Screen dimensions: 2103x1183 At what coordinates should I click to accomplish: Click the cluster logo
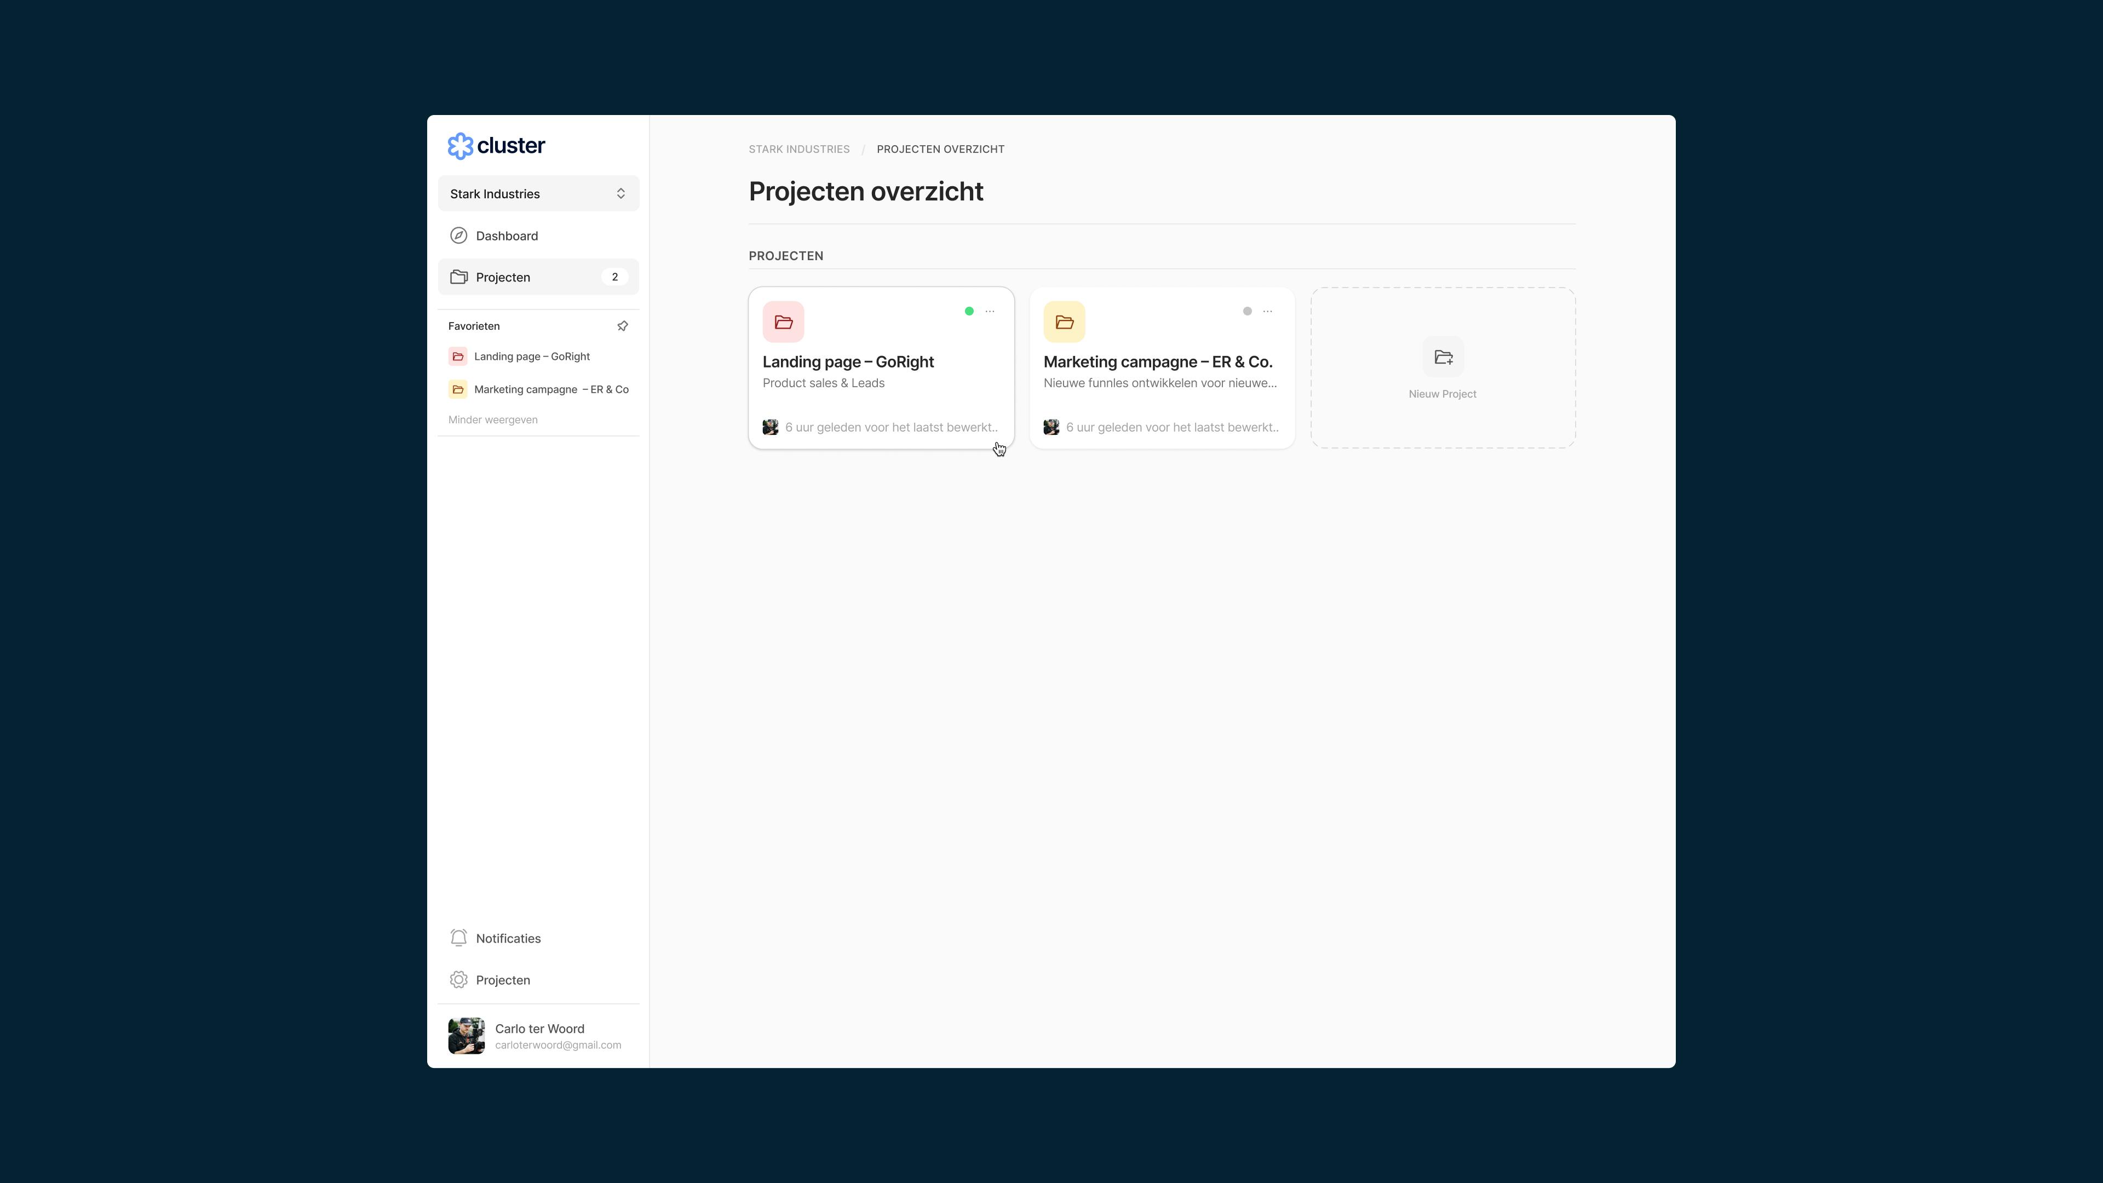coord(496,146)
